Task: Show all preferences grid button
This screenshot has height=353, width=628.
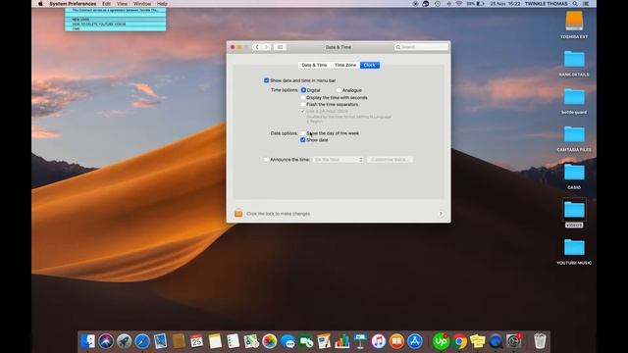Action: point(280,47)
